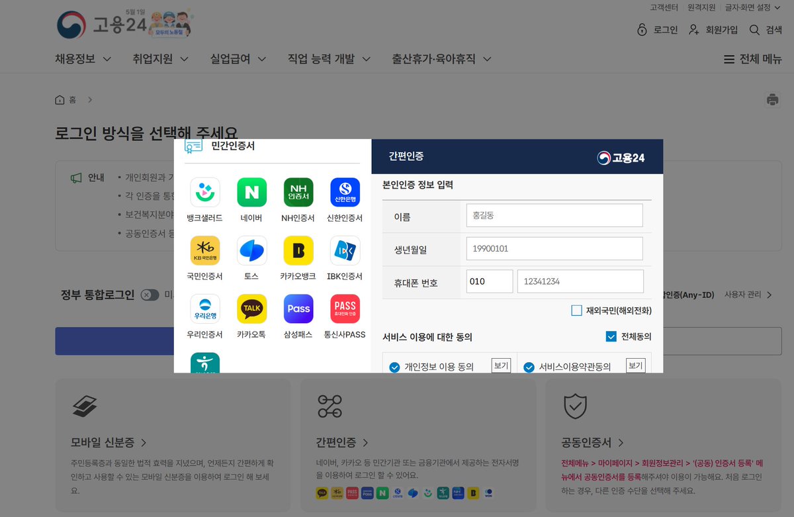Click the 공동인증서 shield icon

click(575, 406)
